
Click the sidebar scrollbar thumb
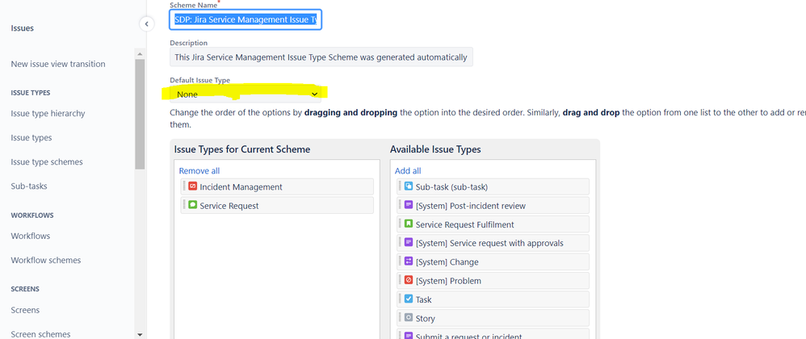[140, 114]
